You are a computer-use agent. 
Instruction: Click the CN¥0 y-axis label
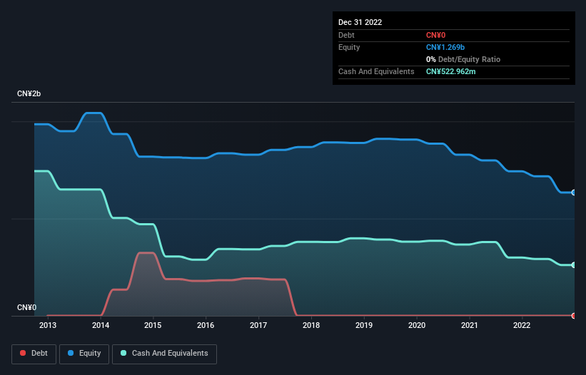[27, 307]
